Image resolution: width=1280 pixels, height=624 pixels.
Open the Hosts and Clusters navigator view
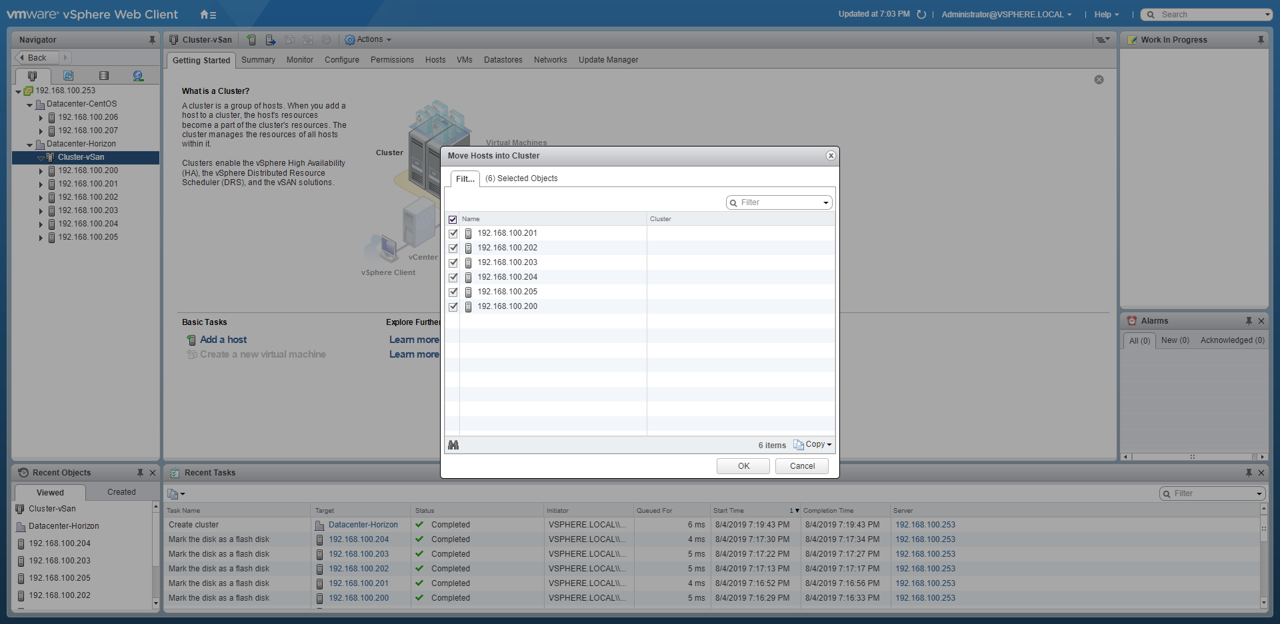click(32, 76)
